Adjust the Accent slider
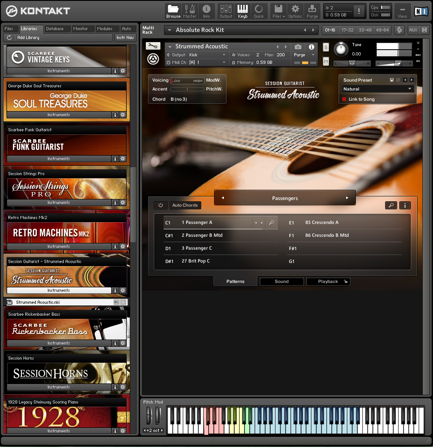 [187, 89]
